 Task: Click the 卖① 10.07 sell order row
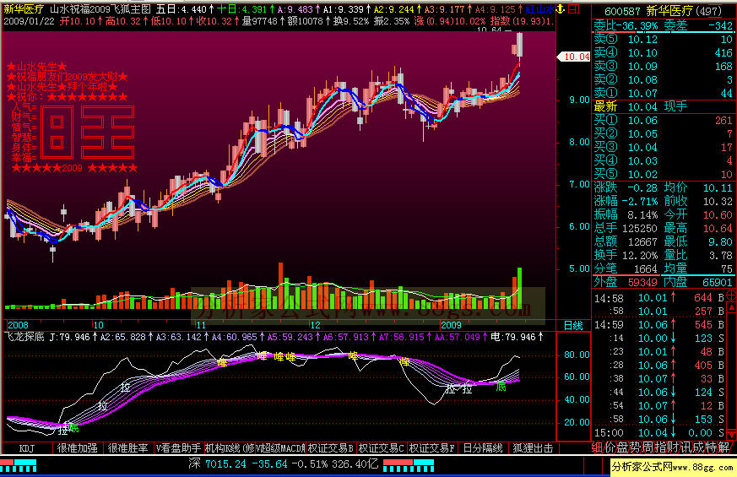point(663,93)
